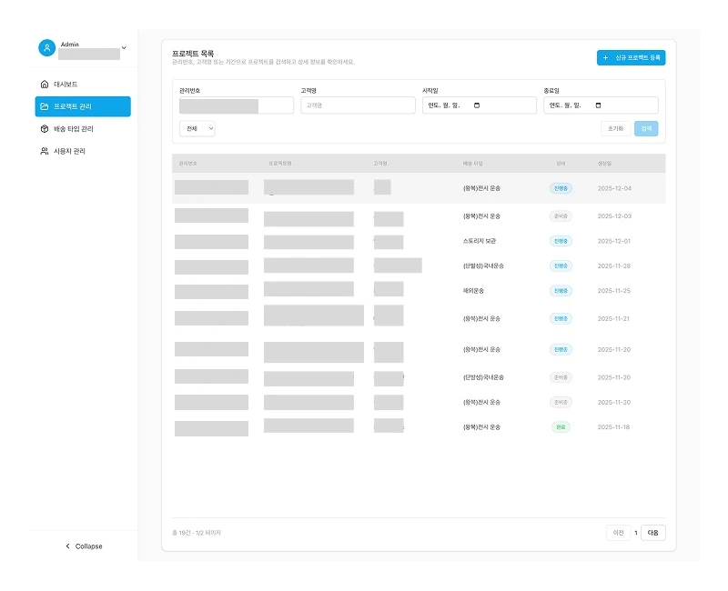Click the current page number 1
This screenshot has height=591, width=728.
click(635, 533)
